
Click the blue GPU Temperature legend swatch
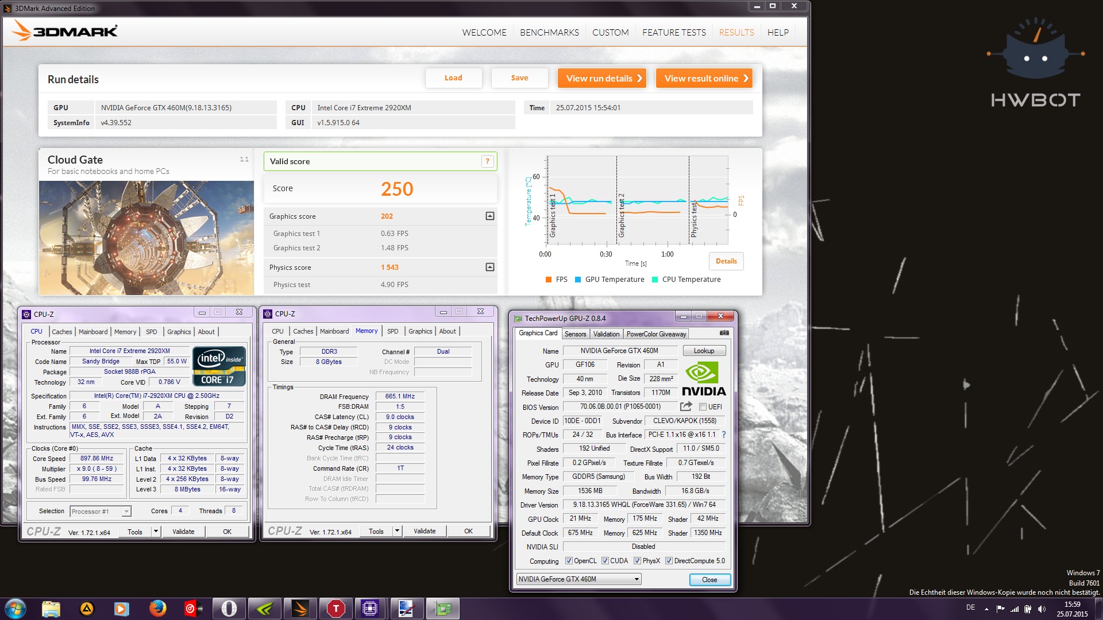tap(578, 280)
